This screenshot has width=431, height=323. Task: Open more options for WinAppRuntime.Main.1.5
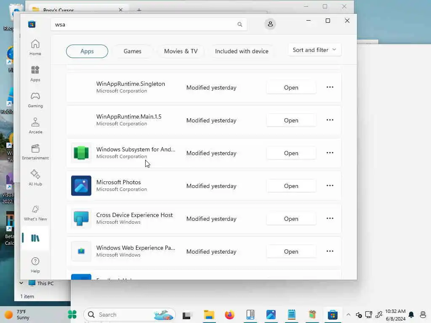click(x=330, y=120)
